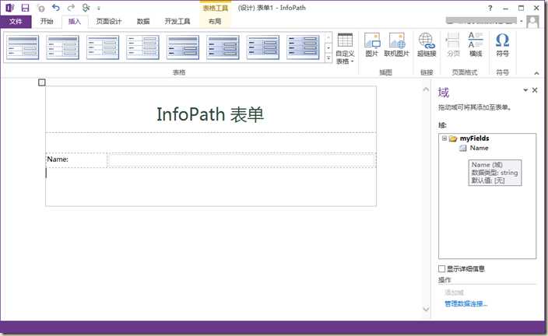Insert a horizontal line with 横线
This screenshot has height=336, width=548.
click(476, 44)
